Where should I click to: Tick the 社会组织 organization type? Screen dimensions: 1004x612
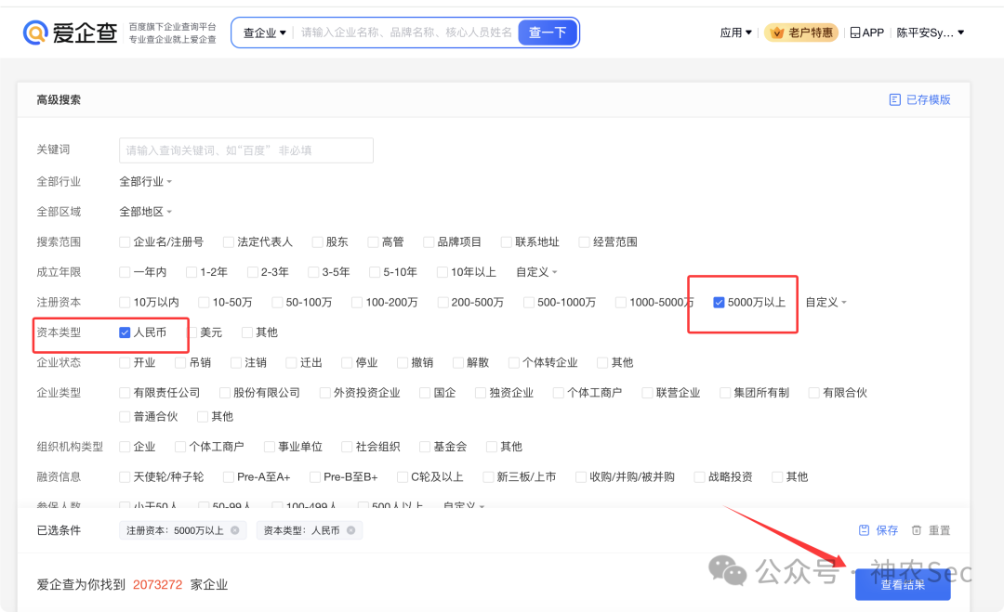[x=347, y=447]
